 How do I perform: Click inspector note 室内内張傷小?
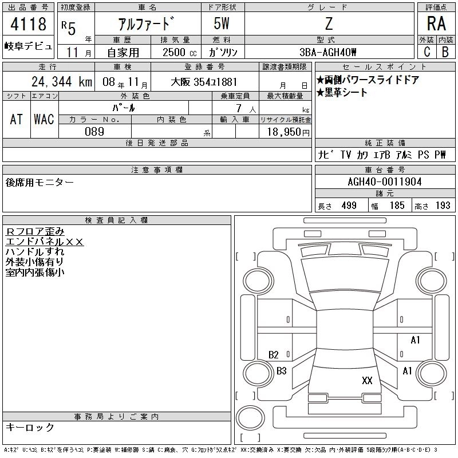35,273
